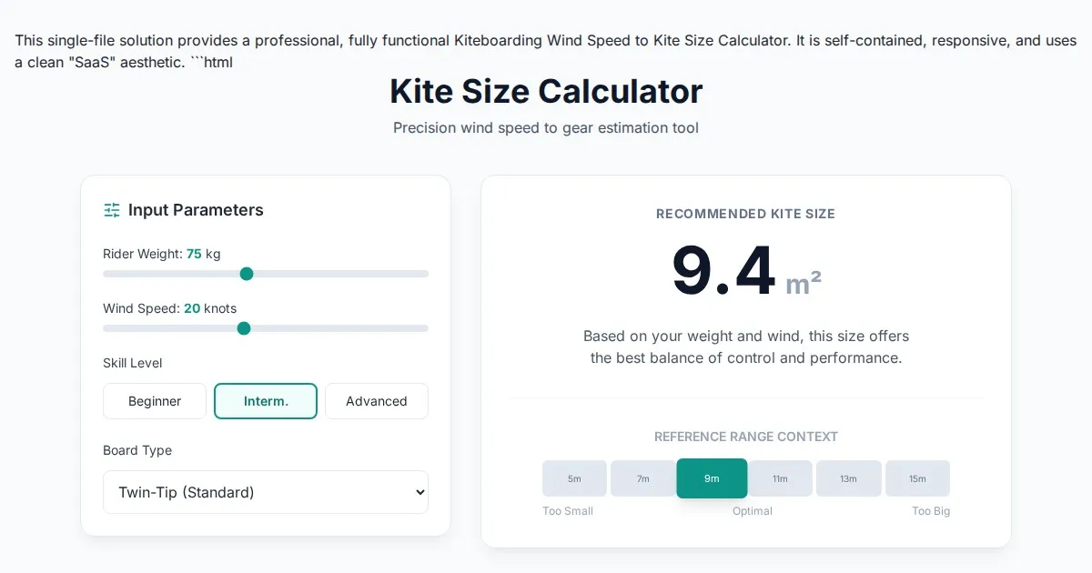Click the Kite Size Calculator heading
This screenshot has height=573, width=1092.
pyautogui.click(x=546, y=91)
